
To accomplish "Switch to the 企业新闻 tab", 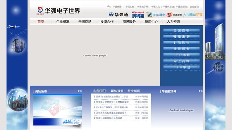I will (99, 91).
